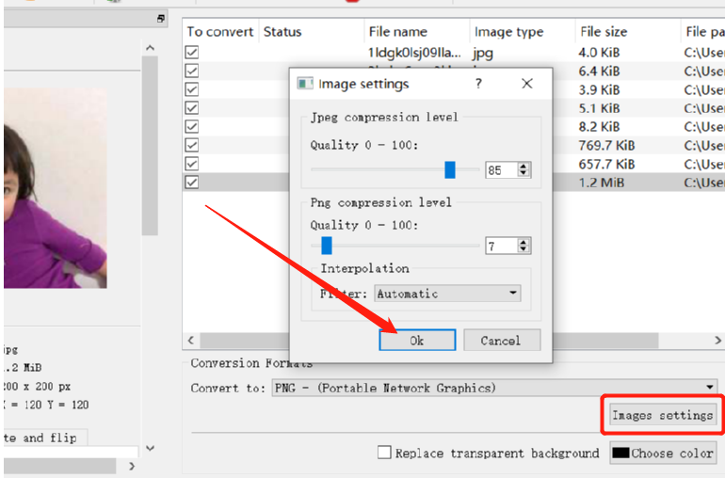Uncheck the To convert box for 6.4 KiB file

(192, 71)
